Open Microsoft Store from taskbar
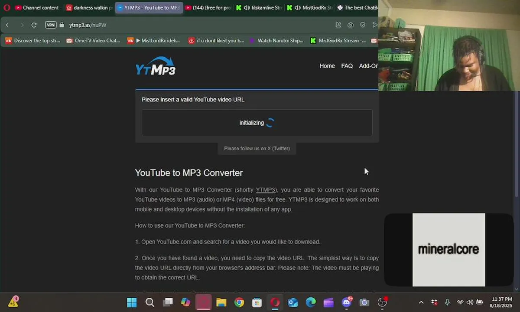520x312 pixels. (x=257, y=302)
